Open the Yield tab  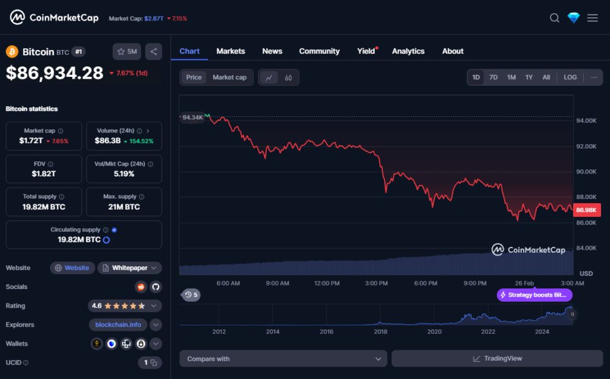(x=366, y=51)
